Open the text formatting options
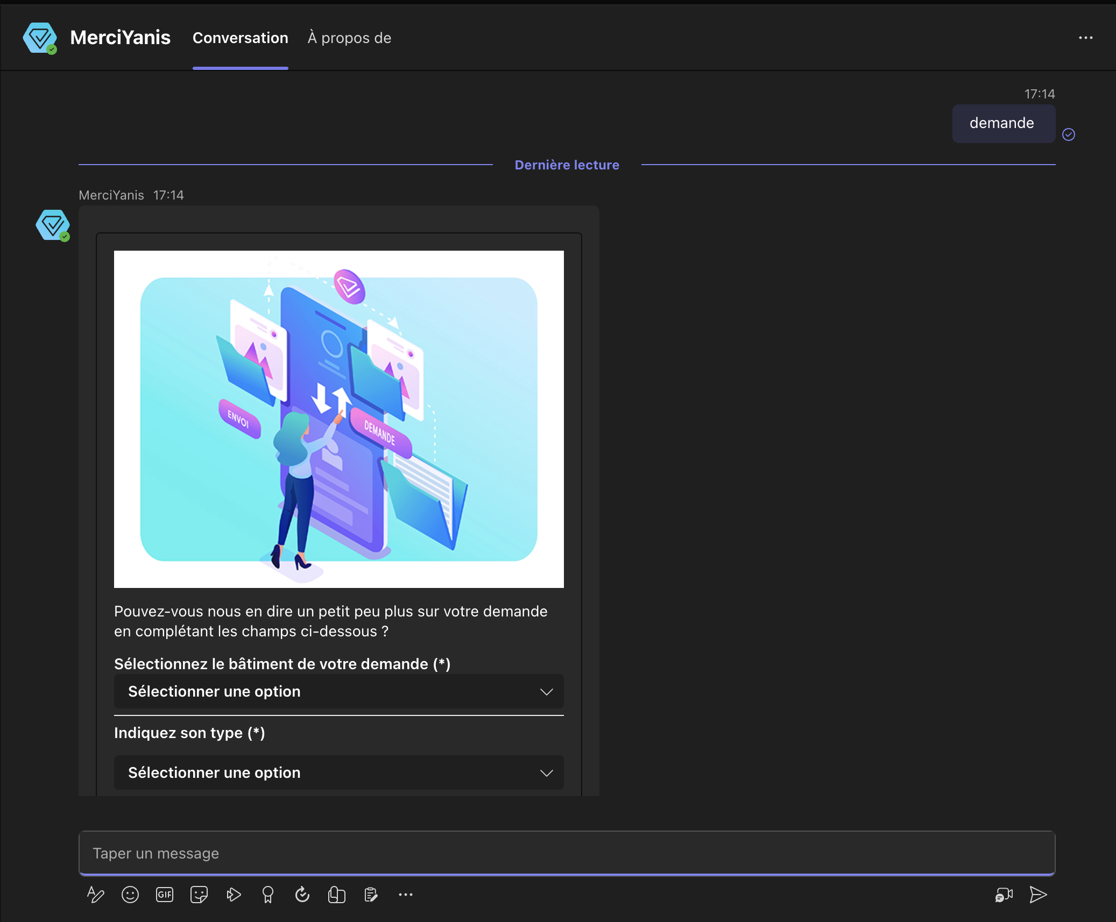The image size is (1116, 922). [95, 895]
